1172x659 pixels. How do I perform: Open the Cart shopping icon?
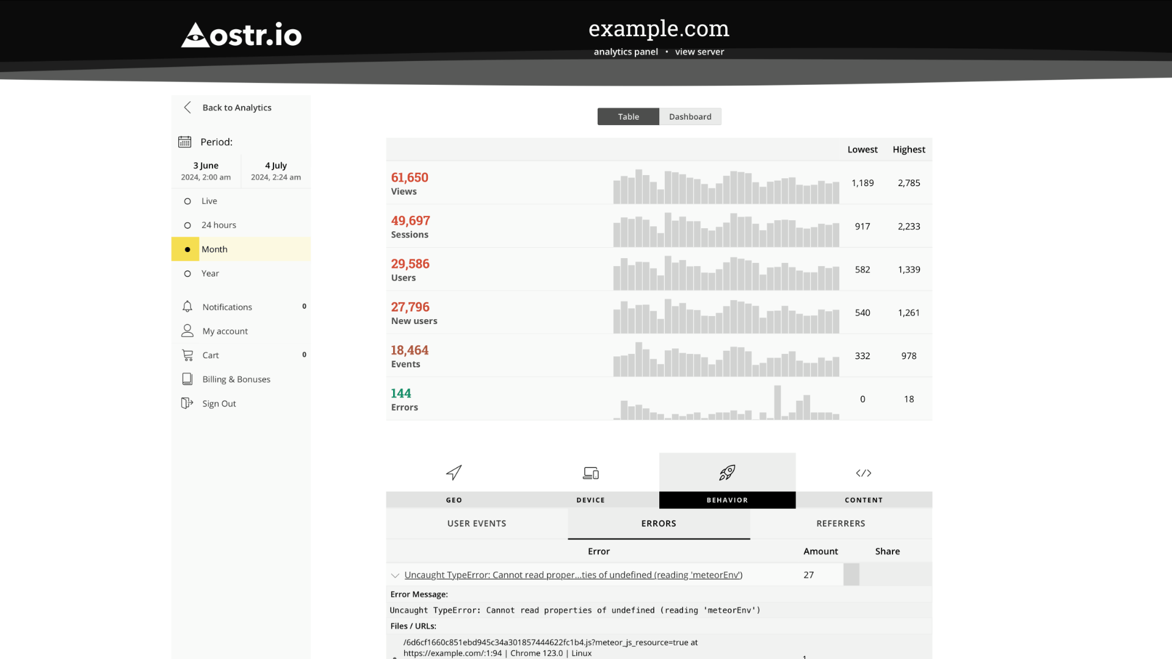(187, 355)
